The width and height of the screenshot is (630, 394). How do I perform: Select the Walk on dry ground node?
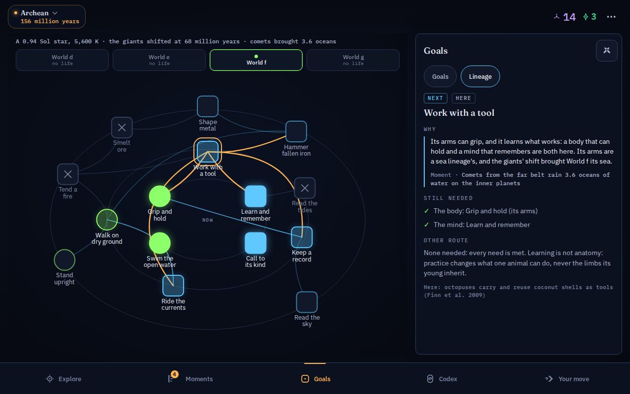[107, 220]
